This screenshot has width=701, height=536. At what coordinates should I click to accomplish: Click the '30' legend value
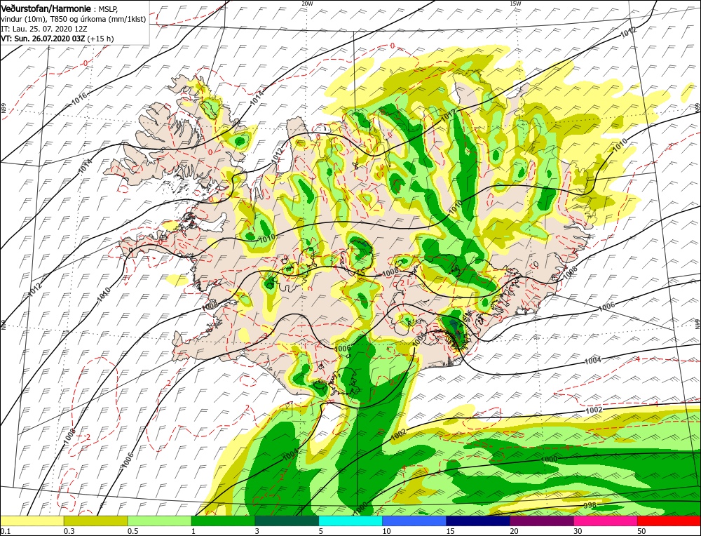578,530
